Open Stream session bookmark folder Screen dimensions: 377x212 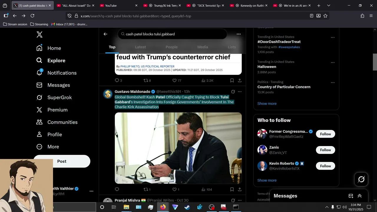[15, 24]
